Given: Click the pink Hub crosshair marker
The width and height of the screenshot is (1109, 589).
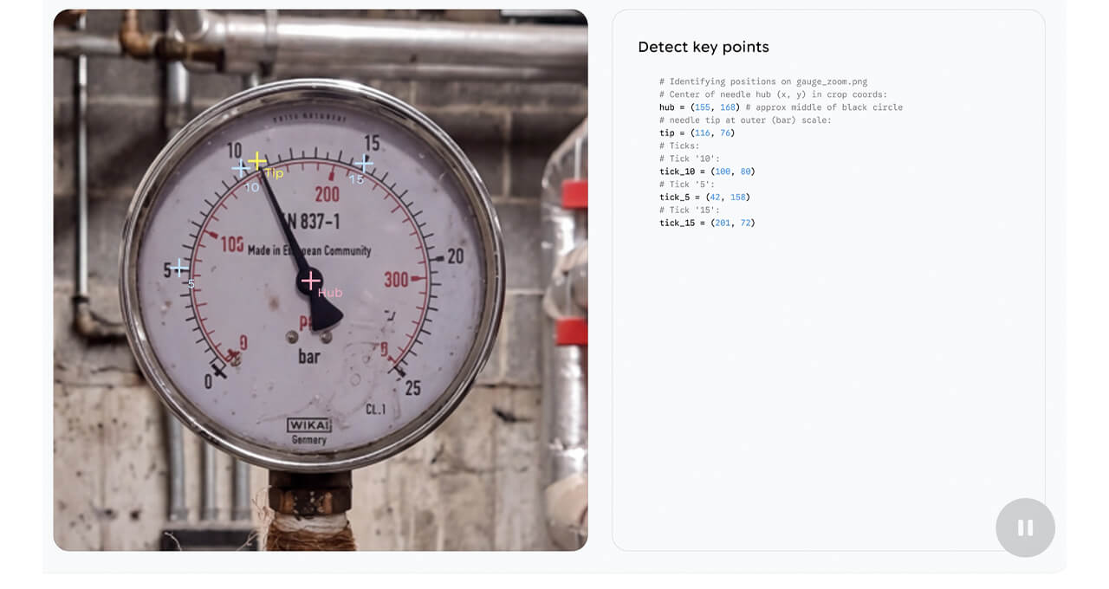Looking at the screenshot, I should coord(310,281).
